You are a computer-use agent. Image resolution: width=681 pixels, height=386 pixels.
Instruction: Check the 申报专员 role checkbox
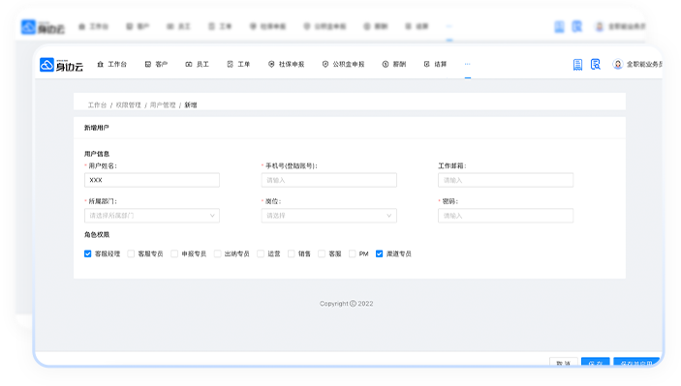(x=174, y=253)
